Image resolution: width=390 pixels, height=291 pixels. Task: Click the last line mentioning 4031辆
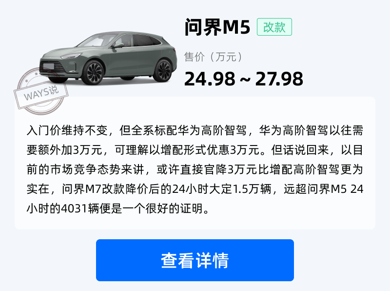pyautogui.click(x=118, y=208)
